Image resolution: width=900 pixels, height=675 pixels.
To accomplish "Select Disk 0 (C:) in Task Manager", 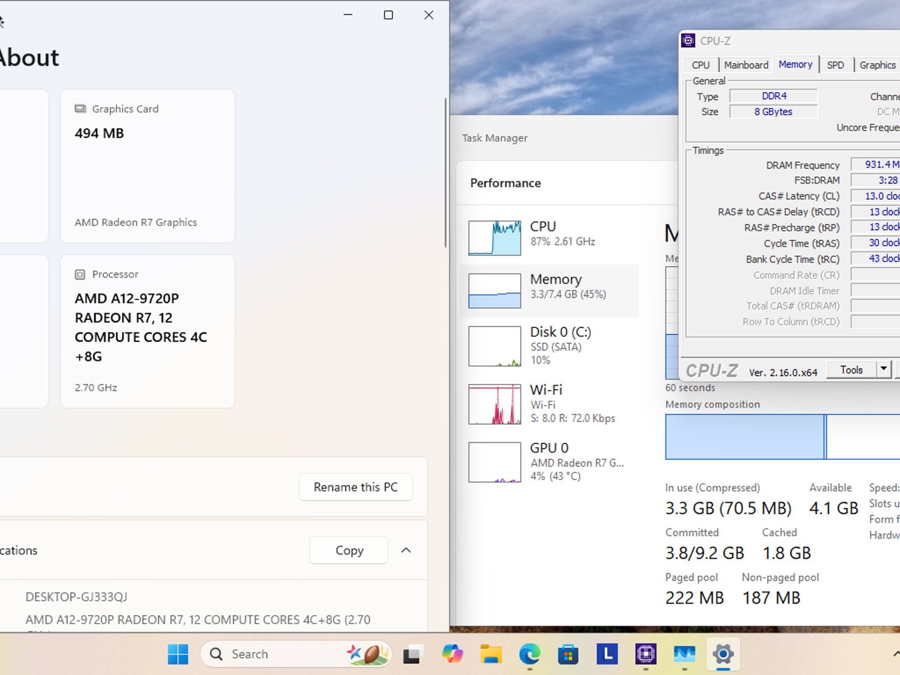I will click(x=549, y=346).
